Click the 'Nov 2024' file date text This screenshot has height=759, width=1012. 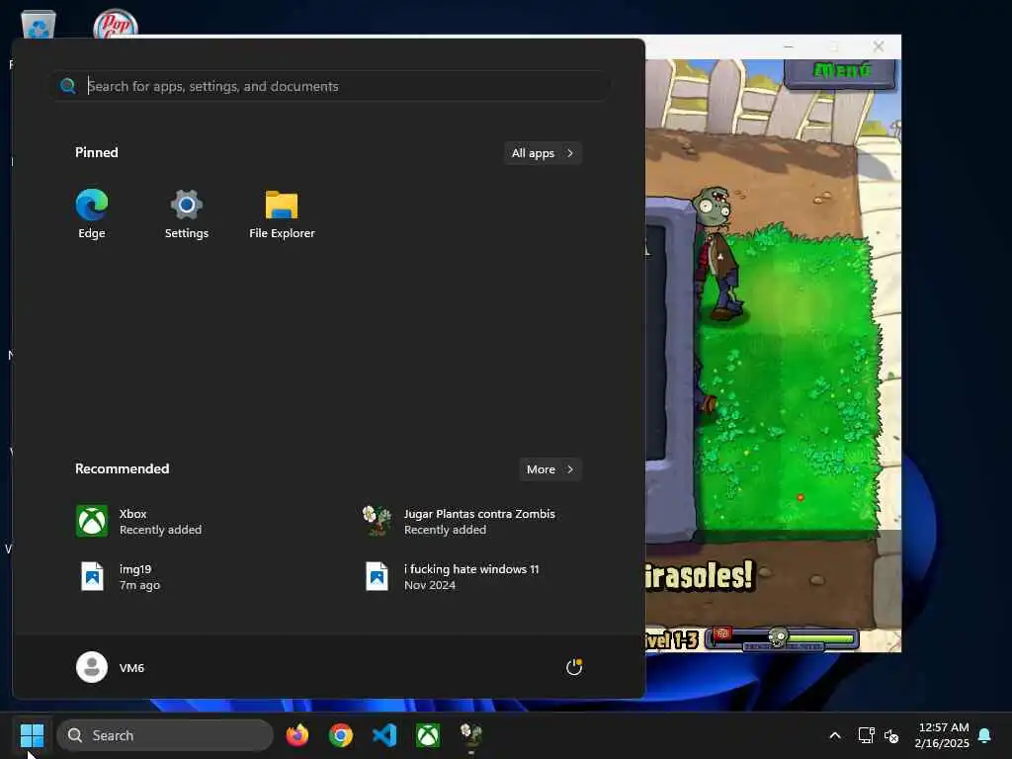pos(430,585)
